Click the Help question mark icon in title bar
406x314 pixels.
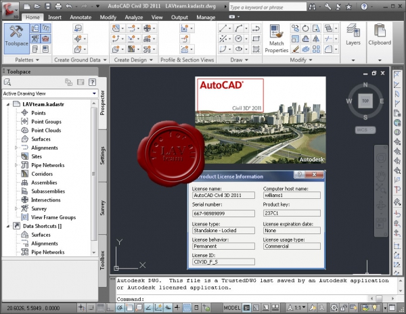(364, 7)
